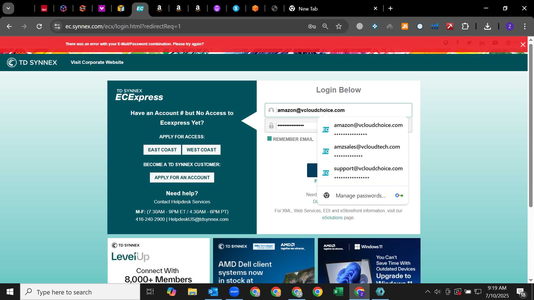This screenshot has height=300, width=534.
Task: Open File Explorer from taskbar
Action: pos(192,292)
